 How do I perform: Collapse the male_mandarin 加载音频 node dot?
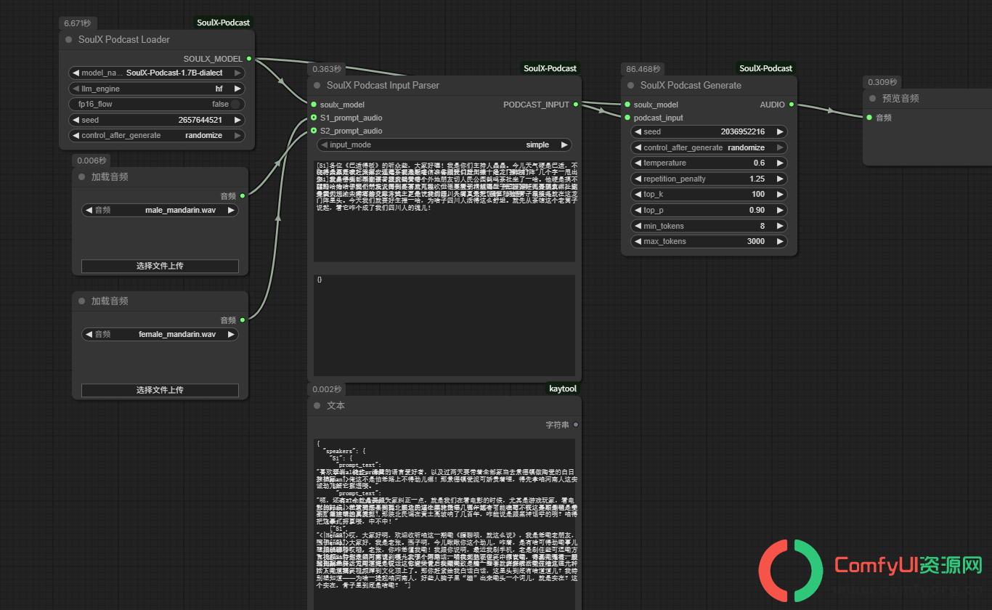pyautogui.click(x=81, y=177)
